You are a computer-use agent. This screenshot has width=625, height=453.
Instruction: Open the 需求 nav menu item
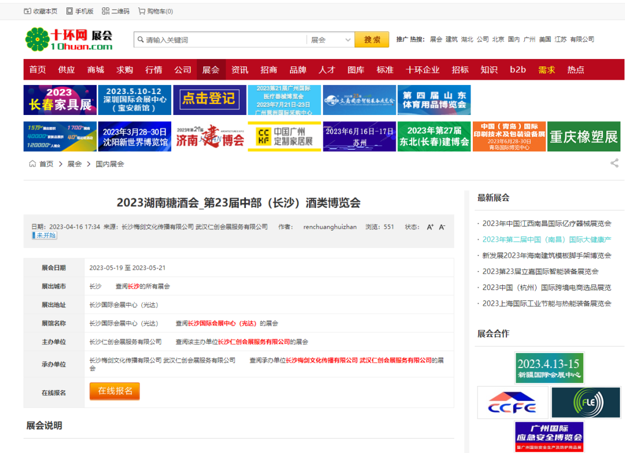tap(546, 70)
